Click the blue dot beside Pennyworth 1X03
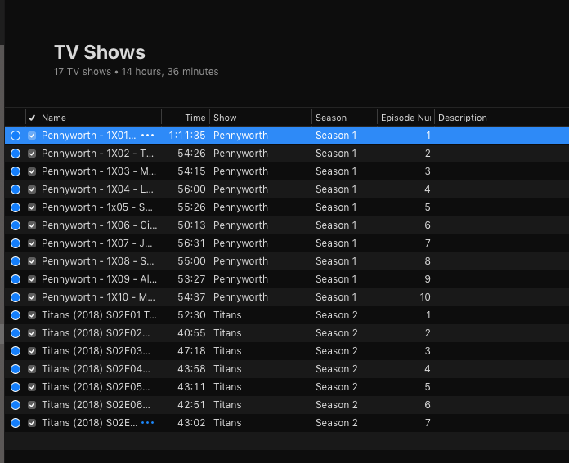The width and height of the screenshot is (569, 463). (x=16, y=171)
